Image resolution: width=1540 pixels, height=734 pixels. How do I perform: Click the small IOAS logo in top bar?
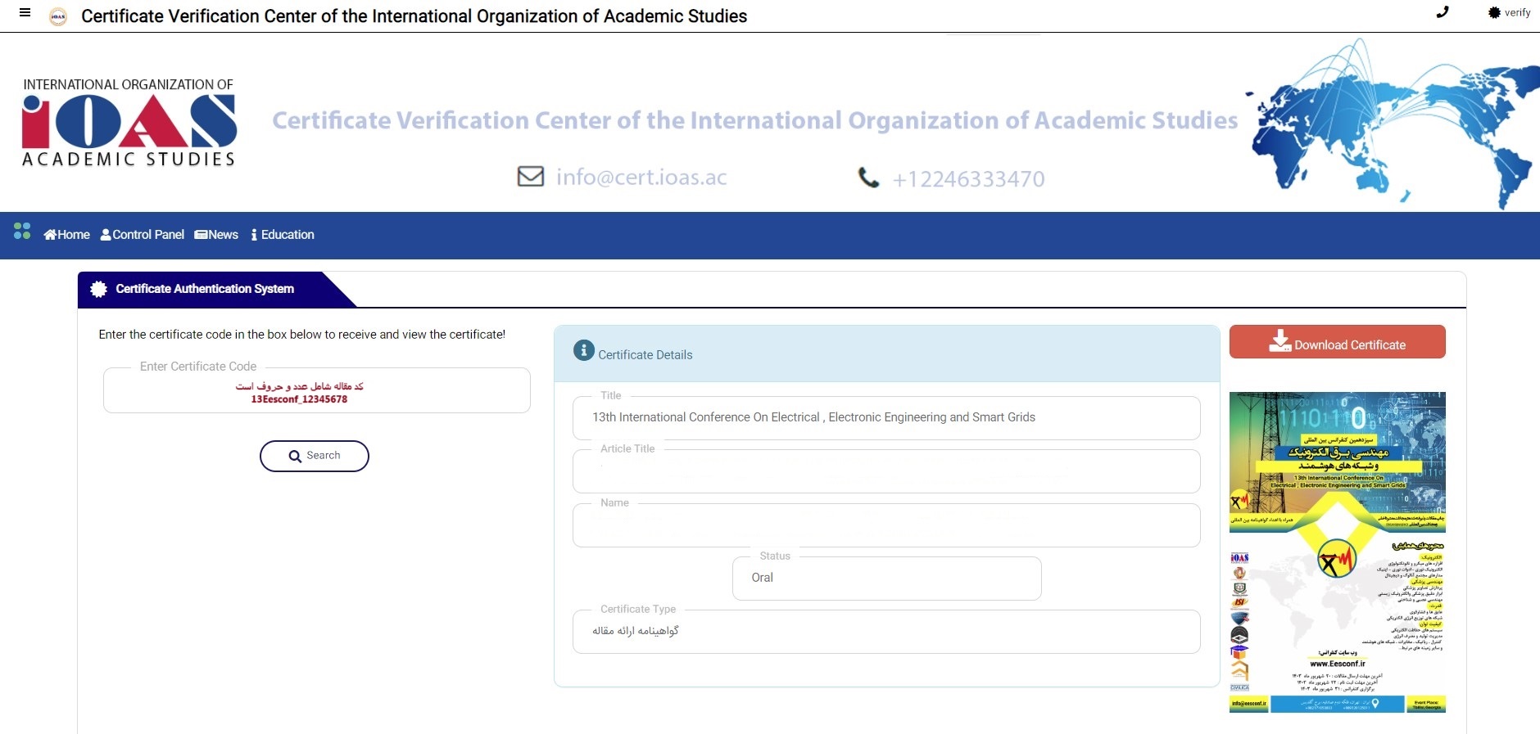click(x=58, y=16)
